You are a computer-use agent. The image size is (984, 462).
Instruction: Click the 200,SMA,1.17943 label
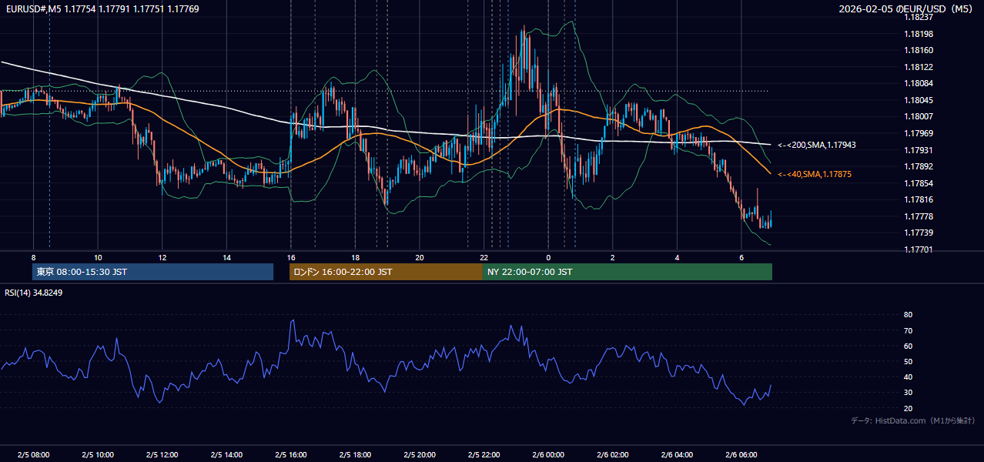pyautogui.click(x=817, y=145)
